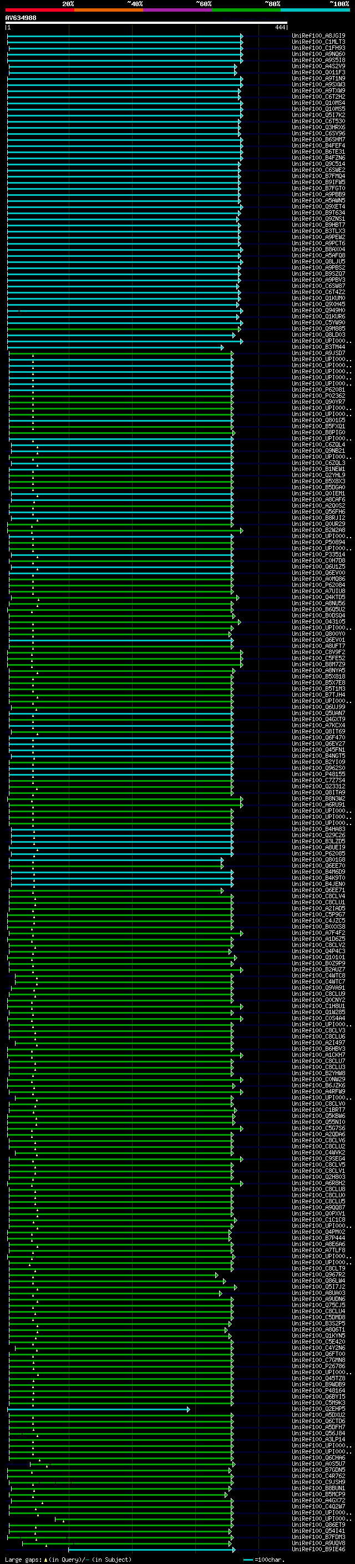Select hit UniRef100_A9NQ60
The image size is (355, 1564).
click(x=318, y=54)
